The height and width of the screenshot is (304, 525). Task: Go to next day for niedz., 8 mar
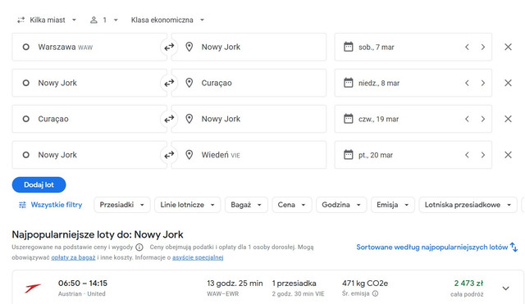[483, 83]
